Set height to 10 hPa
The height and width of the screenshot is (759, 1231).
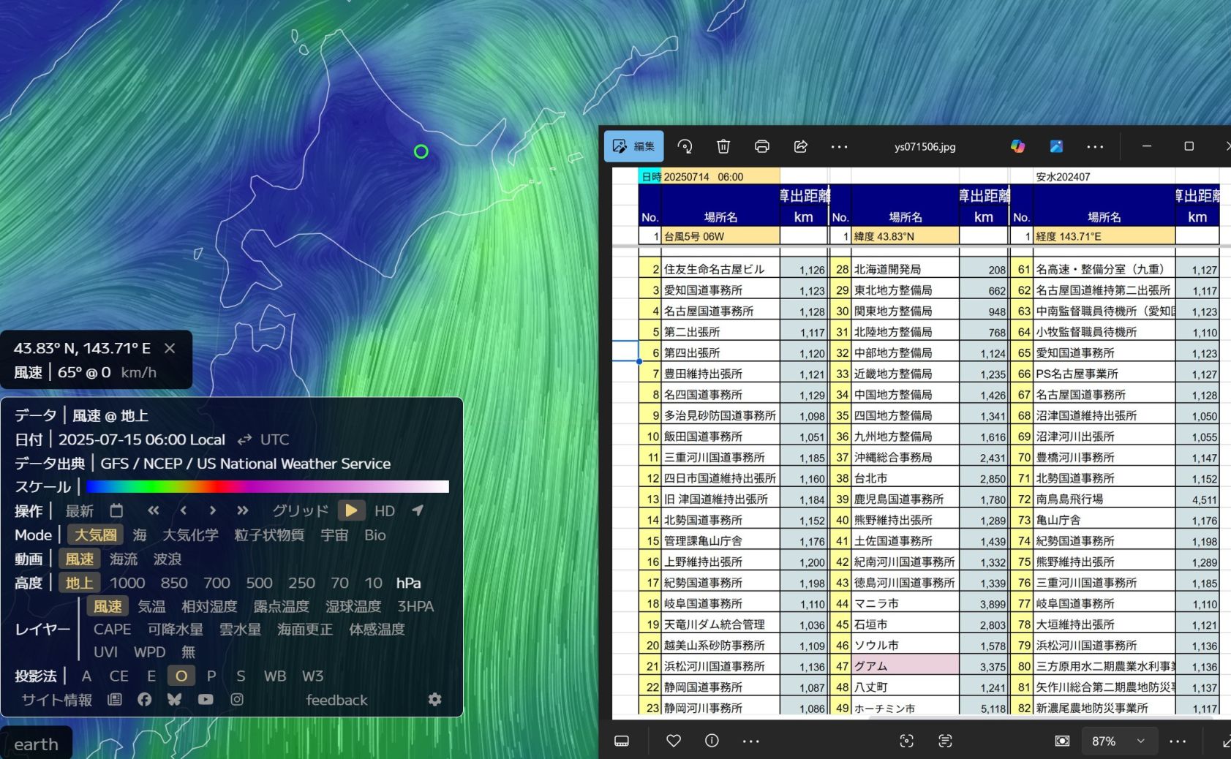374,583
